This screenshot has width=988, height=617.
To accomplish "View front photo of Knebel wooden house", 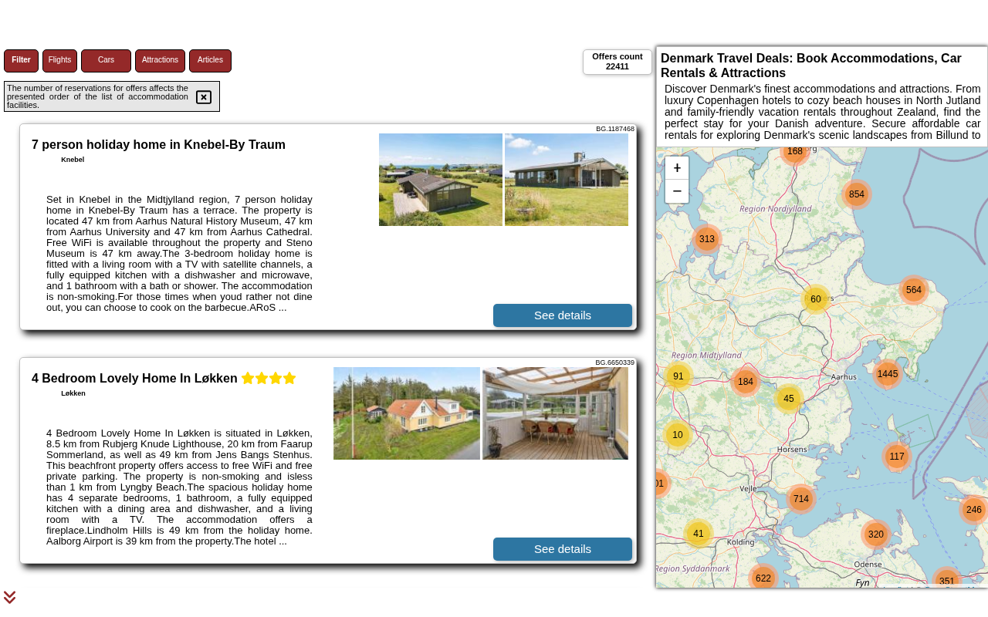I will click(567, 180).
